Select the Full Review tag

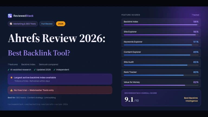click(47, 24)
